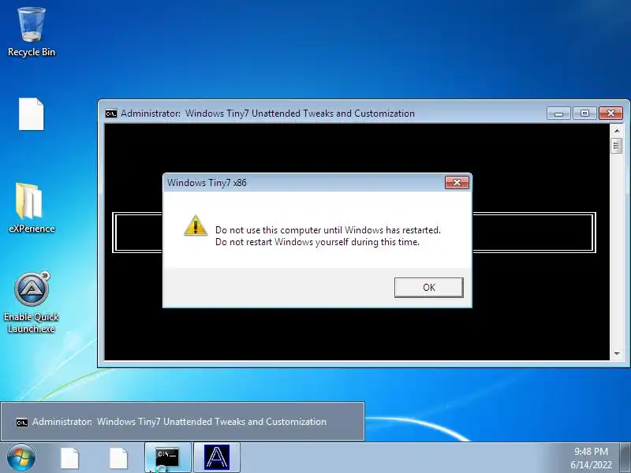Click the first blank pinned taskbar icon
Image resolution: width=631 pixels, height=473 pixels.
pos(69,458)
